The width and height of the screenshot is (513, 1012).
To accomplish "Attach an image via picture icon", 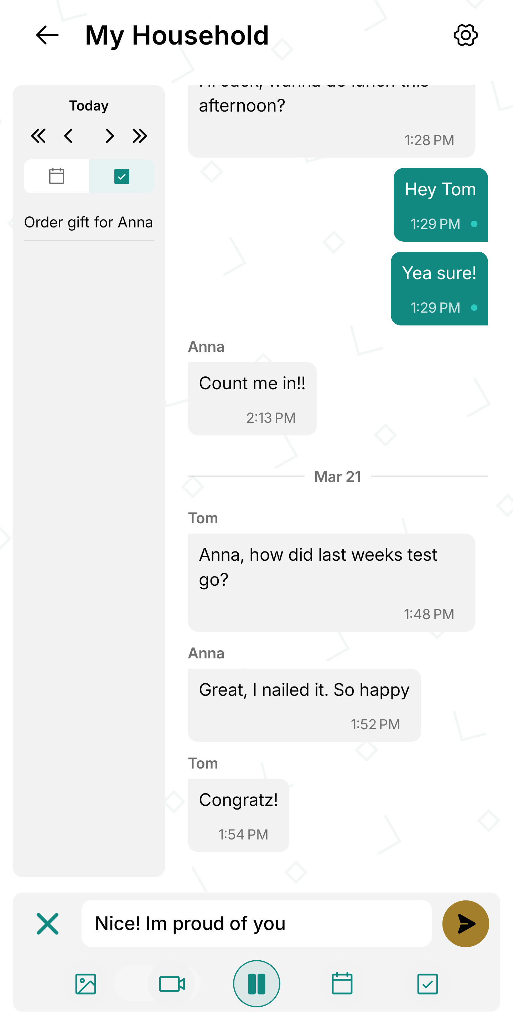I will tap(85, 984).
